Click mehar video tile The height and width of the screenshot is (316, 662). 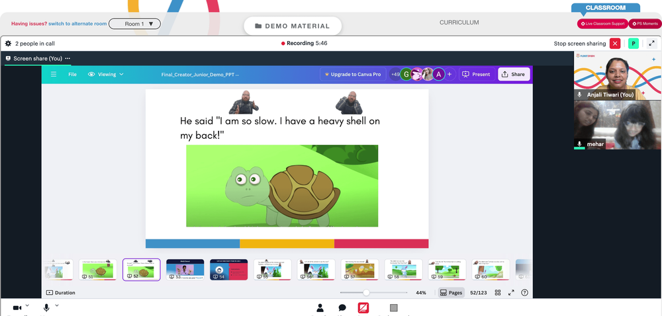point(617,125)
